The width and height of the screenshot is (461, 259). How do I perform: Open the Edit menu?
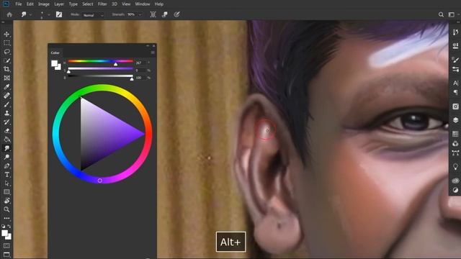coord(30,4)
